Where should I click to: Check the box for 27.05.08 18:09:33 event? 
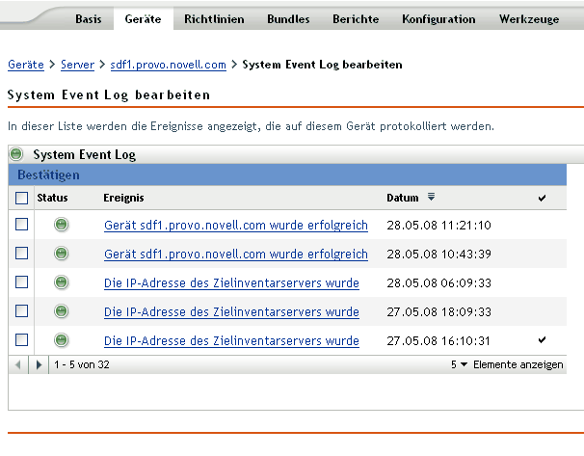(21, 310)
